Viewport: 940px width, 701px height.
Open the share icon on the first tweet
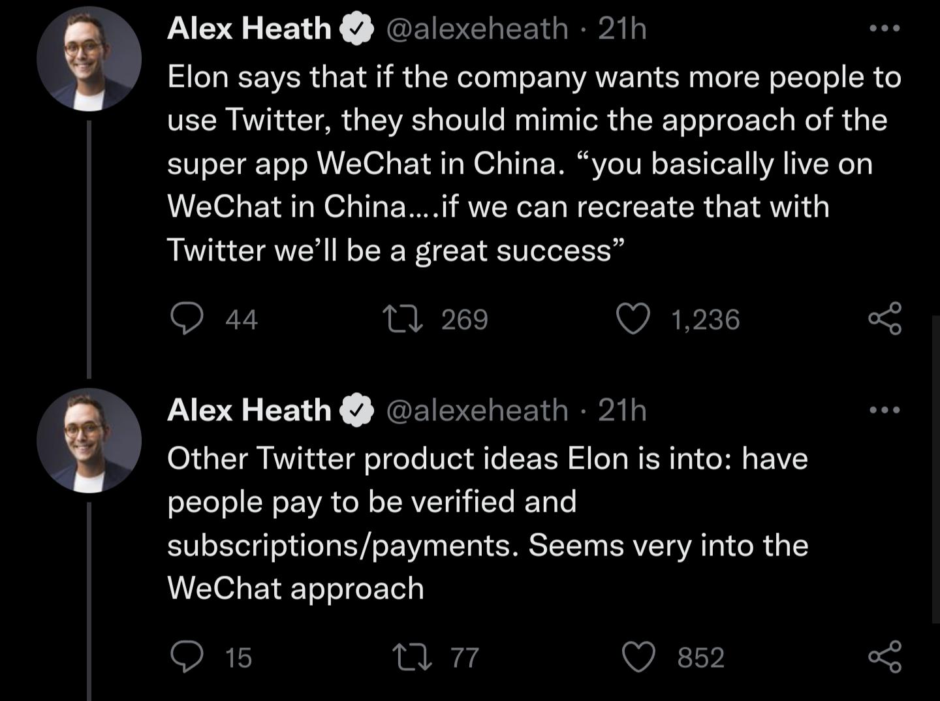886,319
